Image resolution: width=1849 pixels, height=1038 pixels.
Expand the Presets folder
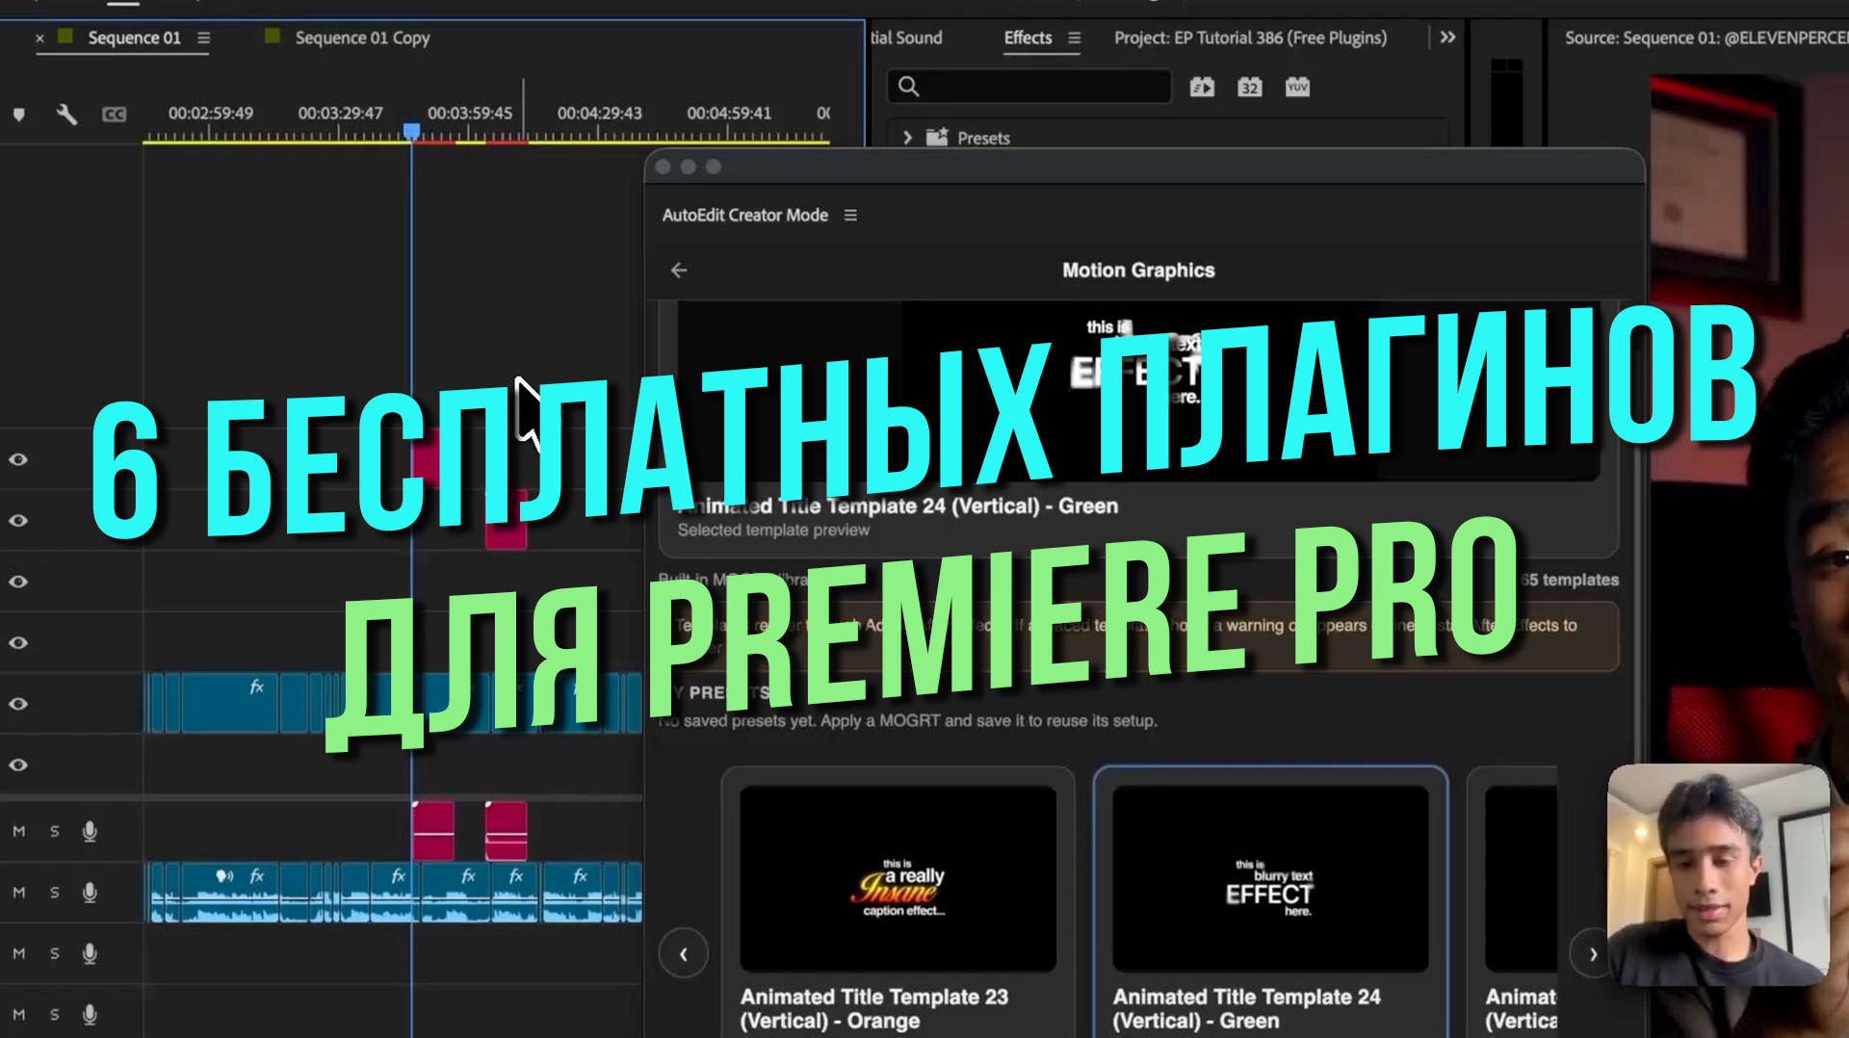pyautogui.click(x=906, y=138)
